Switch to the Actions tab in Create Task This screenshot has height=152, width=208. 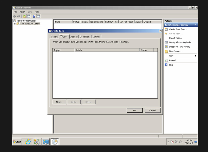[74, 37]
